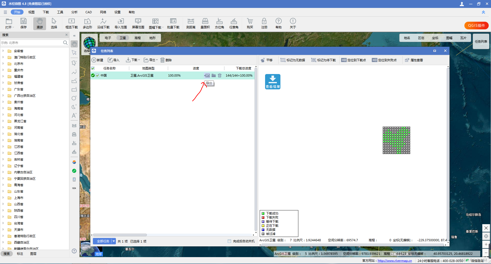
Task: Enable 完成后自动关机 checkbox
Action: 229,241
